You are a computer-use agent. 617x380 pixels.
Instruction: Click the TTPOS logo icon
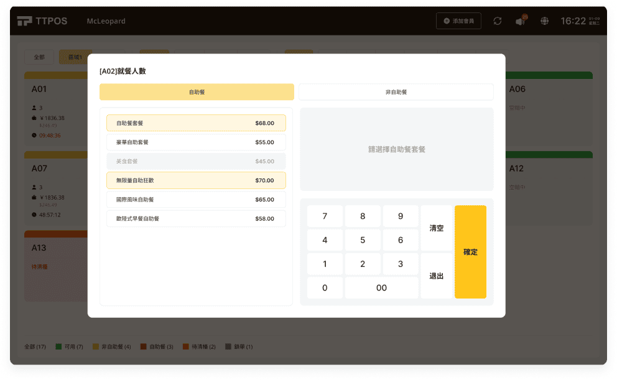(24, 21)
